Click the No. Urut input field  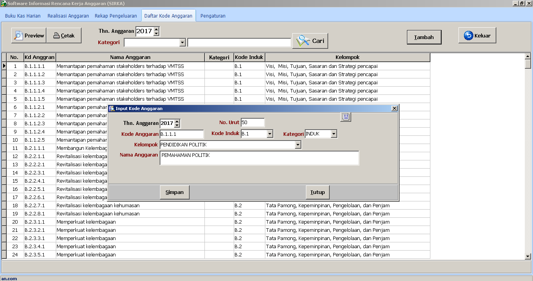tap(252, 122)
